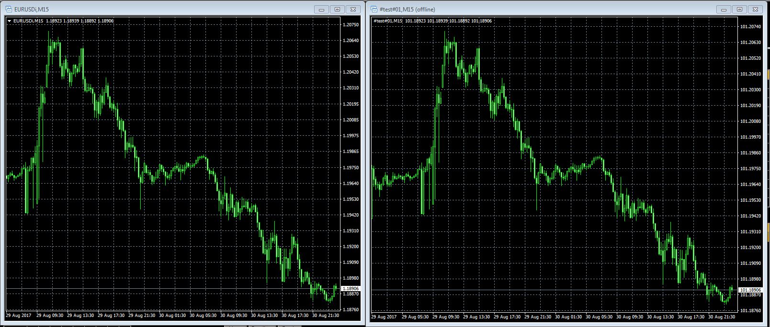The image size is (770, 327).
Task: Click the 1.19090 price scale label
Action: pos(351,262)
